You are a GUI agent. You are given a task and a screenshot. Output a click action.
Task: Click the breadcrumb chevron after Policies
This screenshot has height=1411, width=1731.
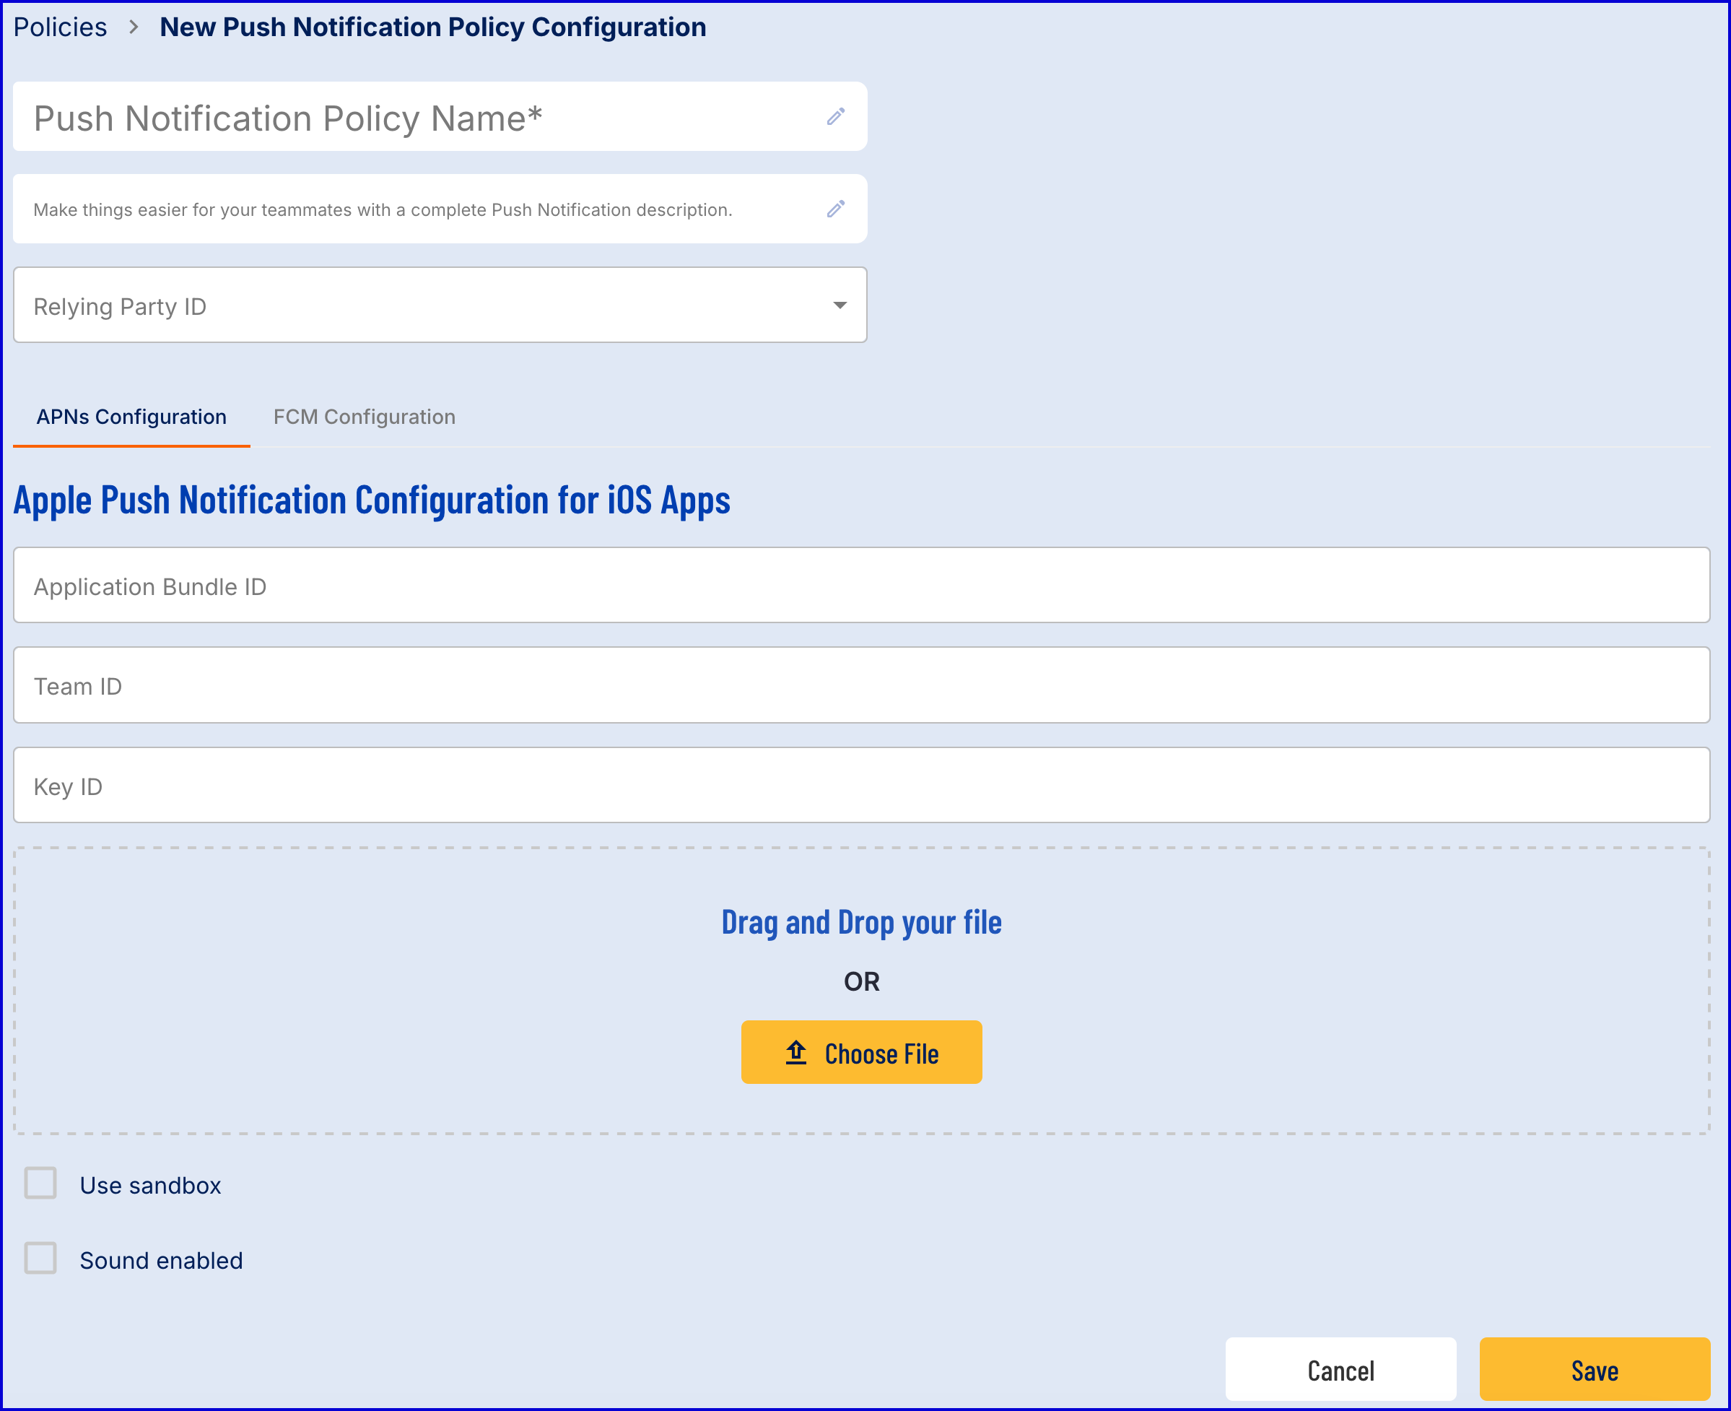pyautogui.click(x=134, y=27)
